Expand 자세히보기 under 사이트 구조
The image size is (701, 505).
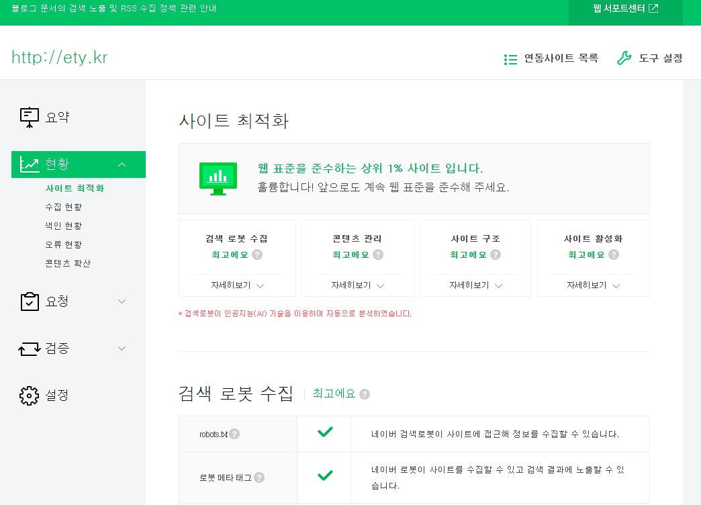475,285
